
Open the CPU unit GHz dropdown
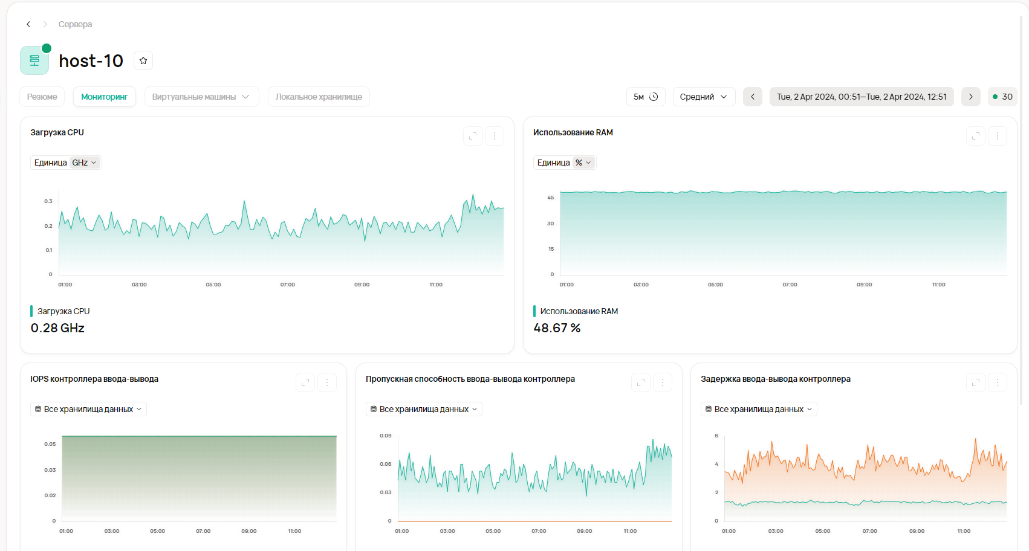click(x=84, y=163)
